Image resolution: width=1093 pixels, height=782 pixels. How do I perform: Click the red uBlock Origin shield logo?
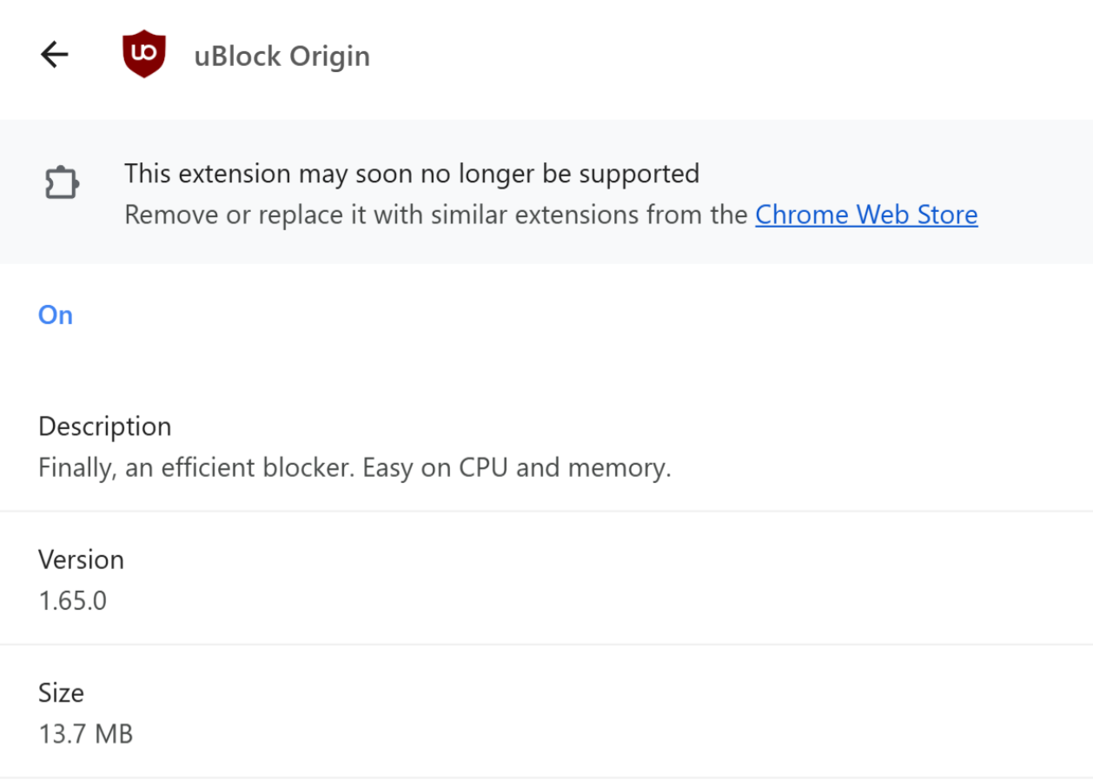click(x=144, y=55)
